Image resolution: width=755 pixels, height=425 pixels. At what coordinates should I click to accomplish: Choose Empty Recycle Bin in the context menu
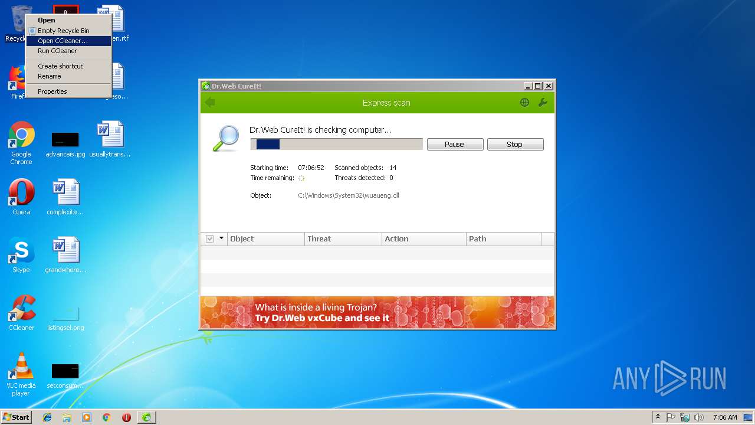[68, 31]
